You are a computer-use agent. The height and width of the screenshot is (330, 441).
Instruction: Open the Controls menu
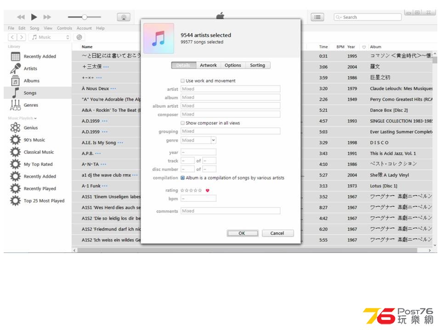(x=64, y=28)
